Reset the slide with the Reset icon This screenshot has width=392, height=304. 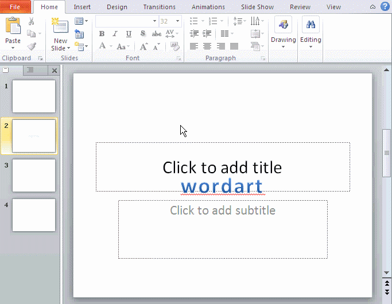pos(79,34)
